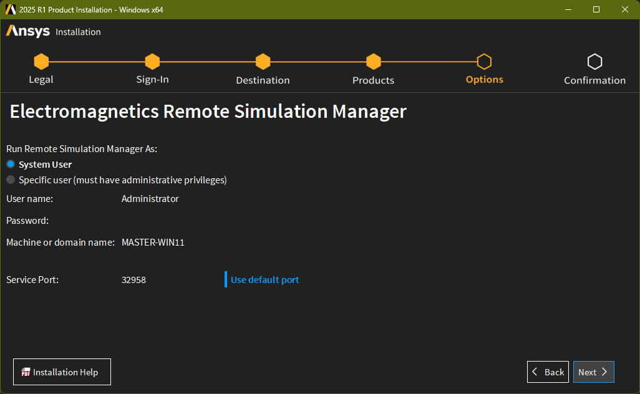The image size is (640, 394).
Task: Click the Products step label
Action: (x=373, y=80)
